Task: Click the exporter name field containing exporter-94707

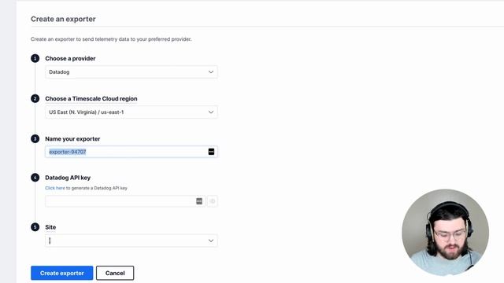Action: coord(132,152)
